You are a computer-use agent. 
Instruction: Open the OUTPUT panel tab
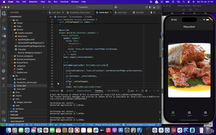click(70, 91)
